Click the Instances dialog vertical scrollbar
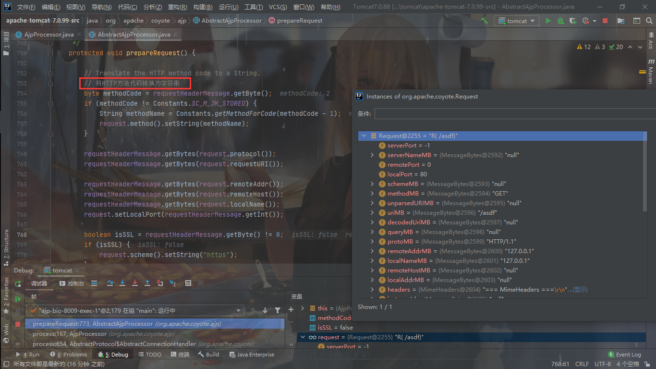656x369 pixels. point(645,172)
